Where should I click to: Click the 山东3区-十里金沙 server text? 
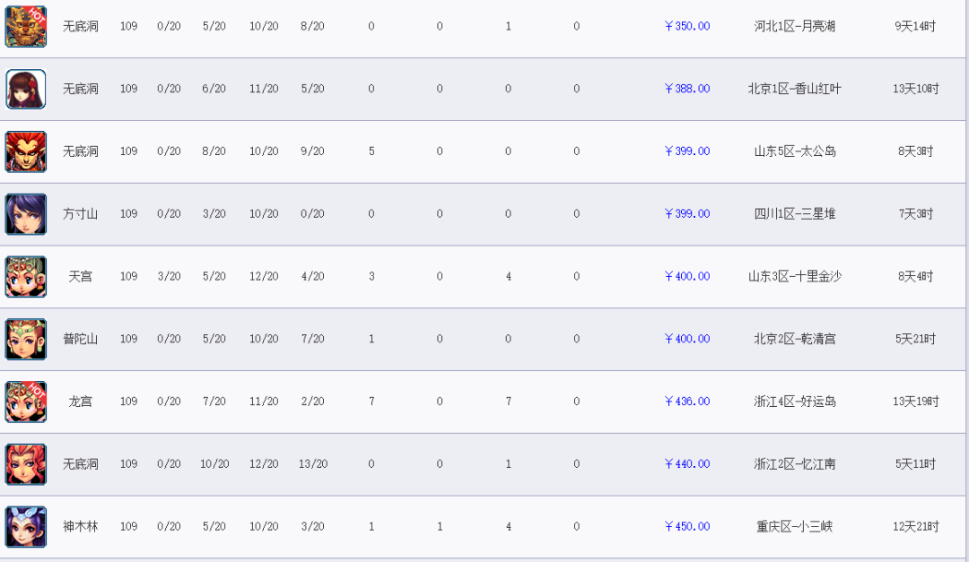click(x=795, y=276)
